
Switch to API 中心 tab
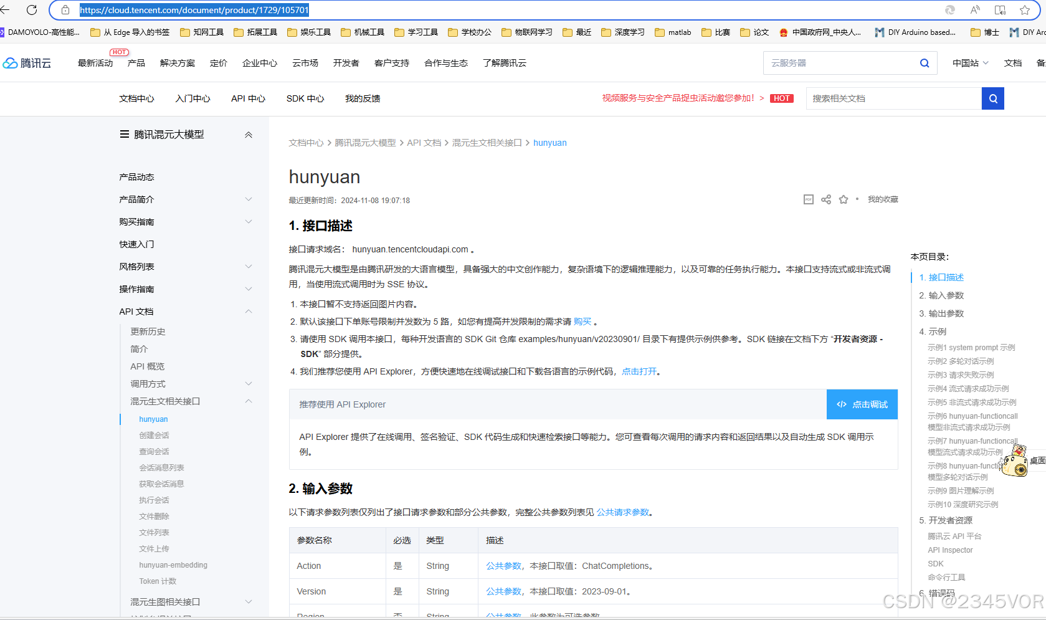[x=248, y=98]
